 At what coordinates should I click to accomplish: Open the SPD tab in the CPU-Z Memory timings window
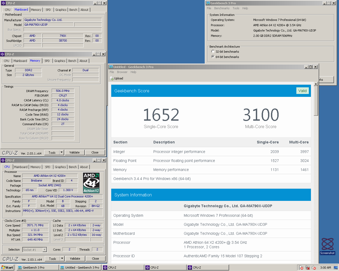47,61
